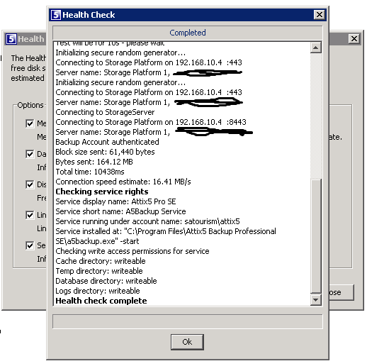Viewport: 367px width, 361px height.
Task: Toggle the 'Se' checkbox in Options
Action: coord(30,245)
